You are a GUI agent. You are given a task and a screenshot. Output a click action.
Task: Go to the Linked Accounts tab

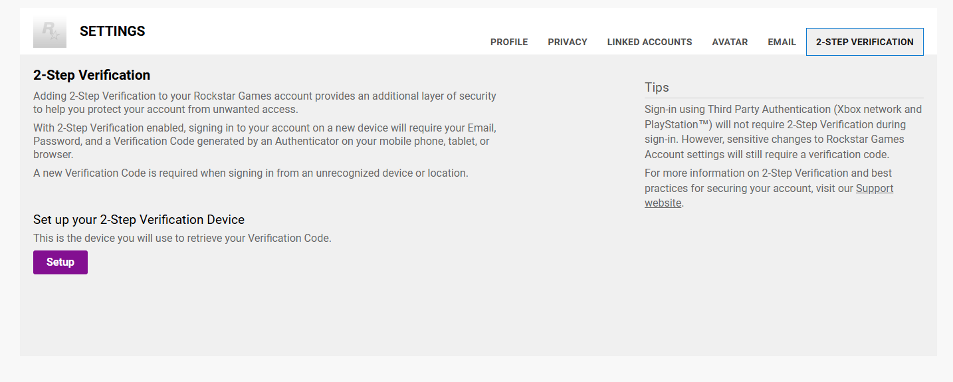coord(649,42)
